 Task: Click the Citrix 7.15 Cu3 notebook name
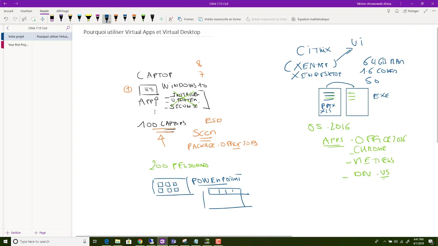pos(38,28)
